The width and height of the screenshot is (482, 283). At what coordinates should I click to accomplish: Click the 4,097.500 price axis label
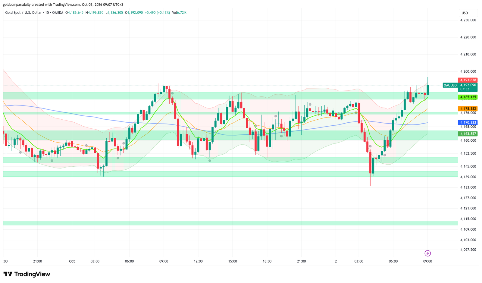click(468, 250)
